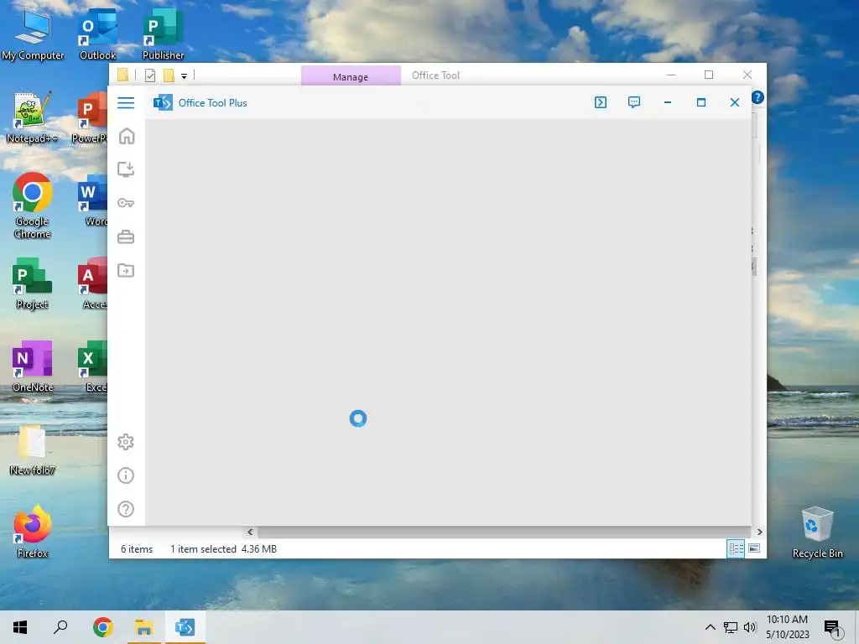The height and width of the screenshot is (644, 859).
Task: Maximize the Office Tool Plus window
Action: [701, 102]
